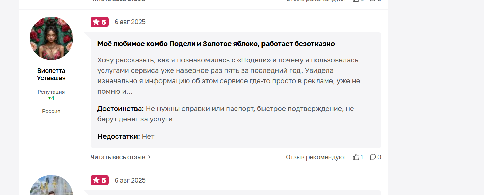Viewport: 484px width, 195px height.
Task: Click the like count '1' beside thumbs-up
Action: click(362, 157)
